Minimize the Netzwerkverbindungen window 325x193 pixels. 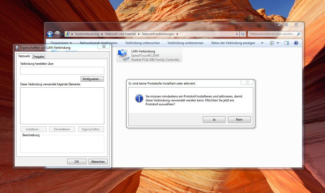point(279,25)
